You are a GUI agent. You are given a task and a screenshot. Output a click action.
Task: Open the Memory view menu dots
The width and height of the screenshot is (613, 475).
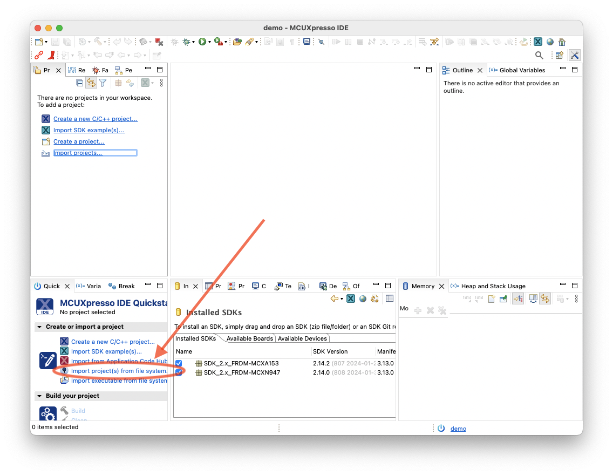576,299
